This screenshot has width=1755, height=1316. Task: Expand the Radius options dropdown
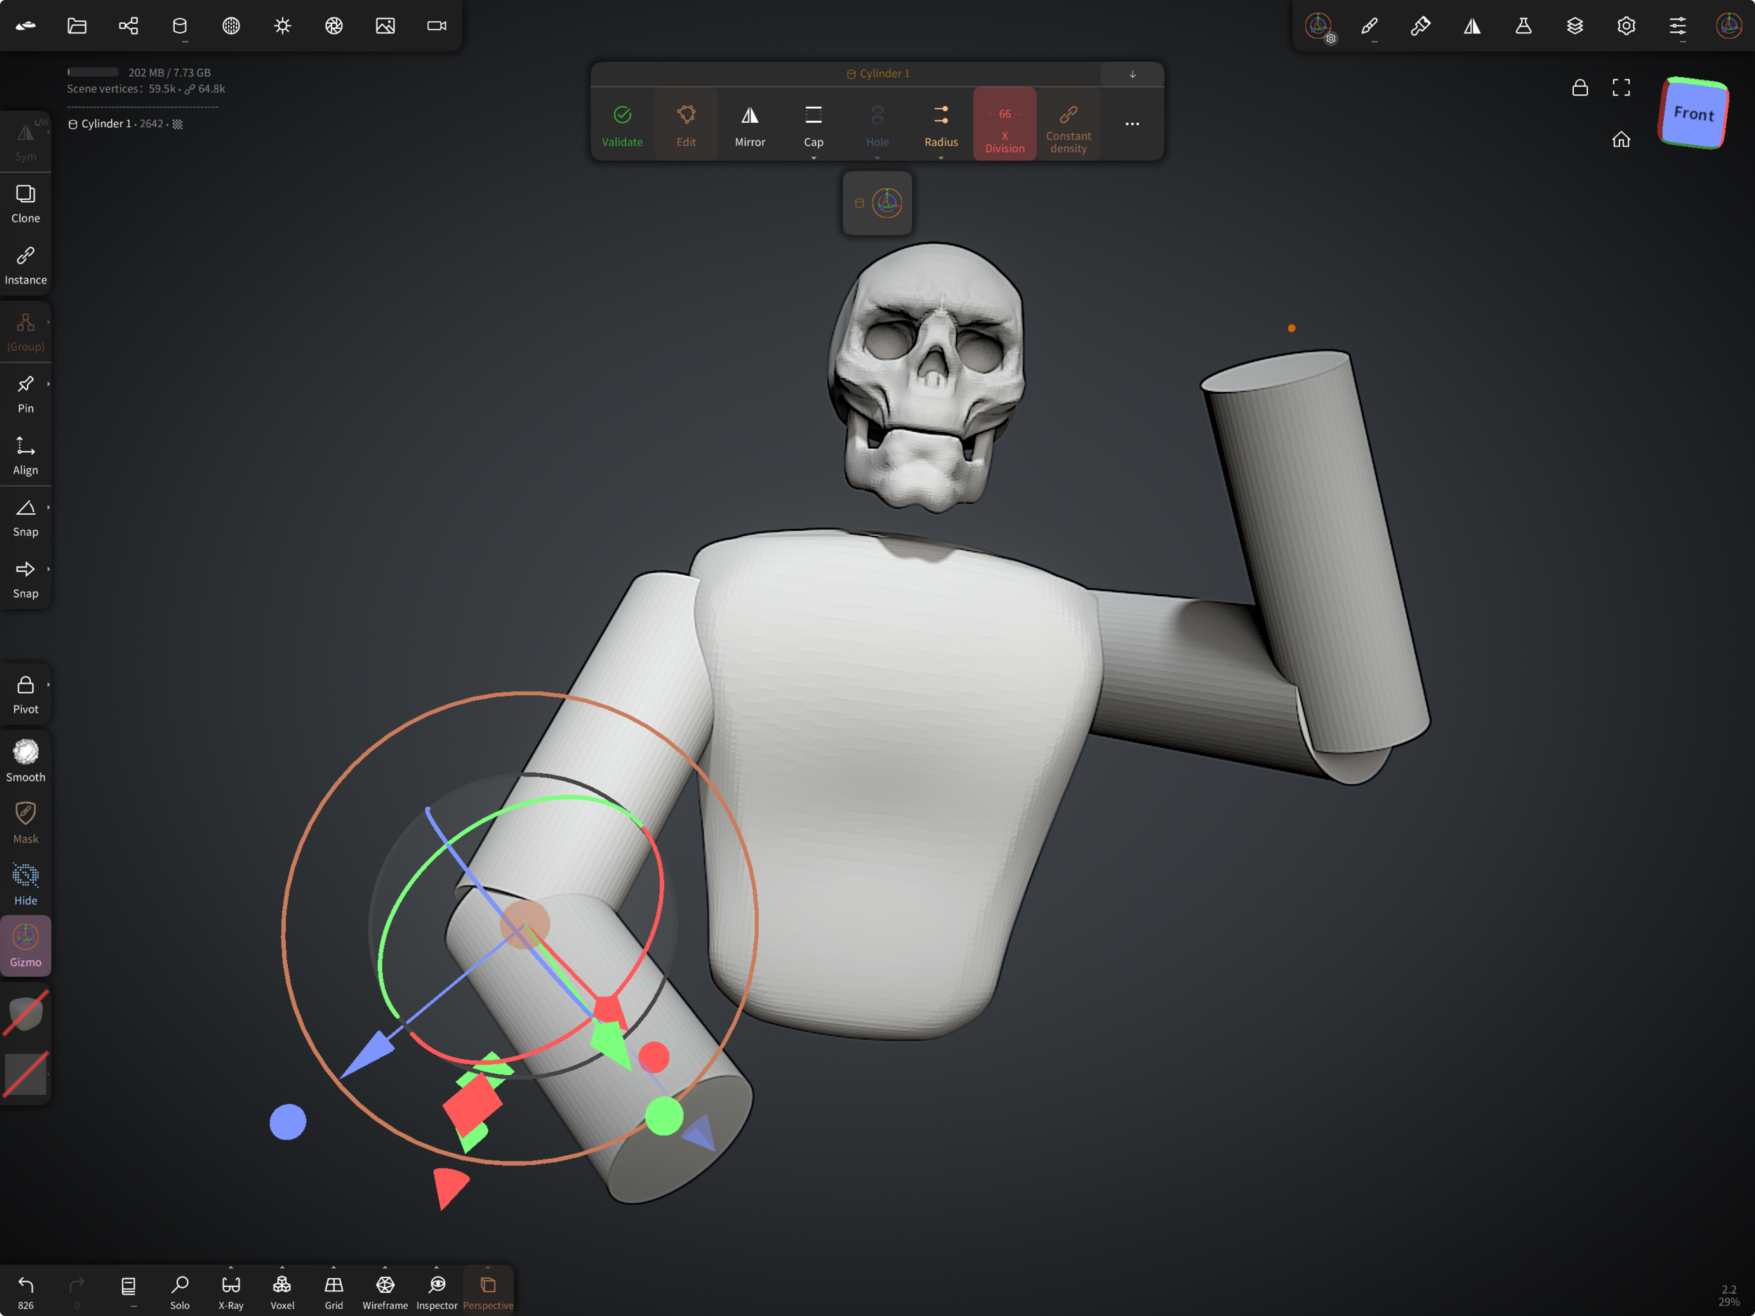click(941, 158)
